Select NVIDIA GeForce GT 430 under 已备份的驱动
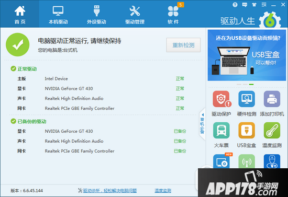 [x=102, y=131]
